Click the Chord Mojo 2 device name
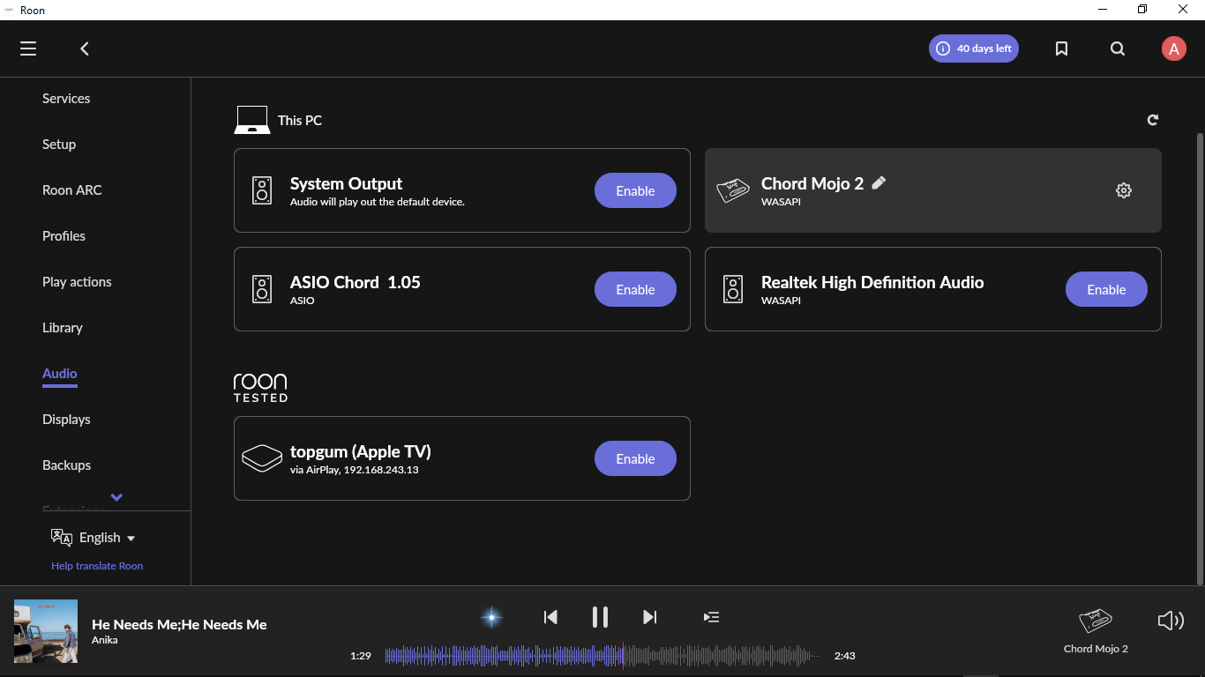Screen dimensions: 1205x677 click(812, 183)
